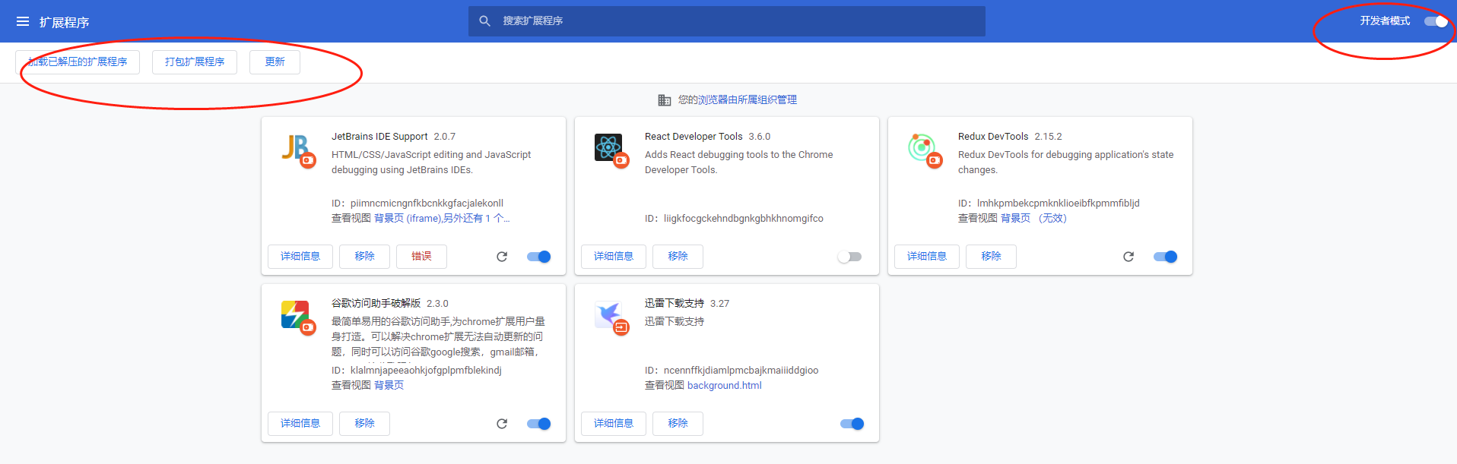This screenshot has height=464, width=1457.
Task: Remove (移除) React Developer Tools
Action: point(678,257)
